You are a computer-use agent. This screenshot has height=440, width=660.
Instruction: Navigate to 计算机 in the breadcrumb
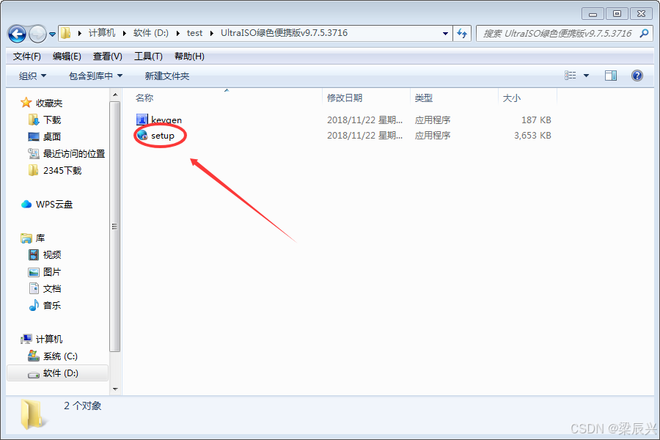click(x=101, y=33)
